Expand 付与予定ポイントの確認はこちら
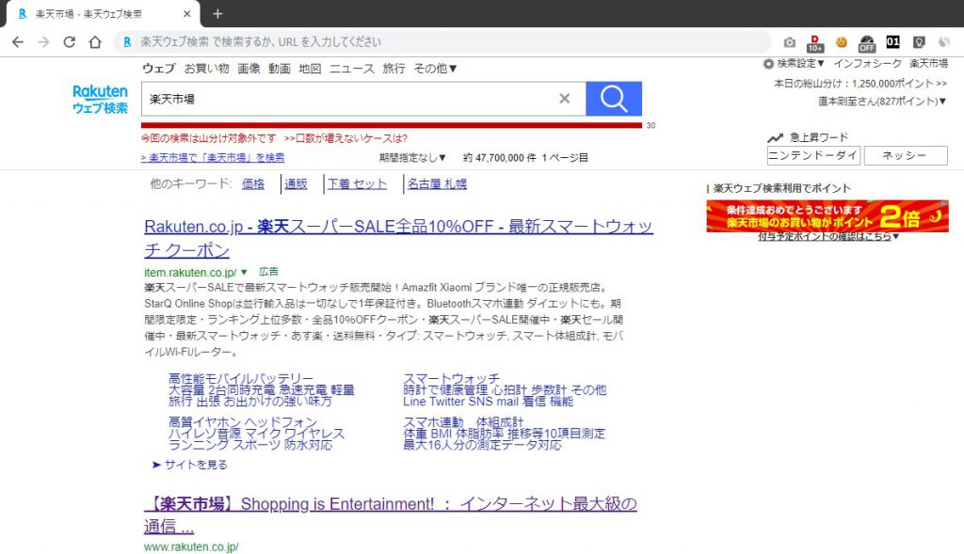964x554 pixels. (x=828, y=236)
